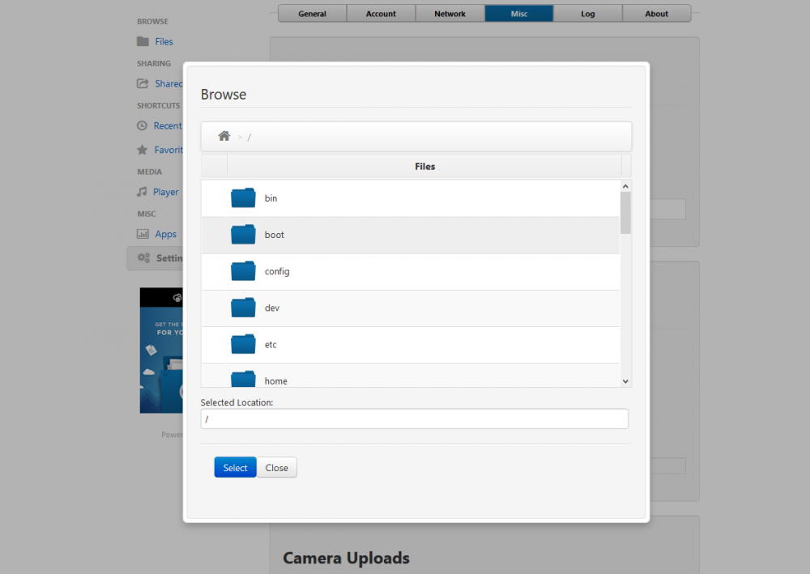Click the Files folder icon in the sidebar
The width and height of the screenshot is (810, 574).
pyautogui.click(x=143, y=41)
